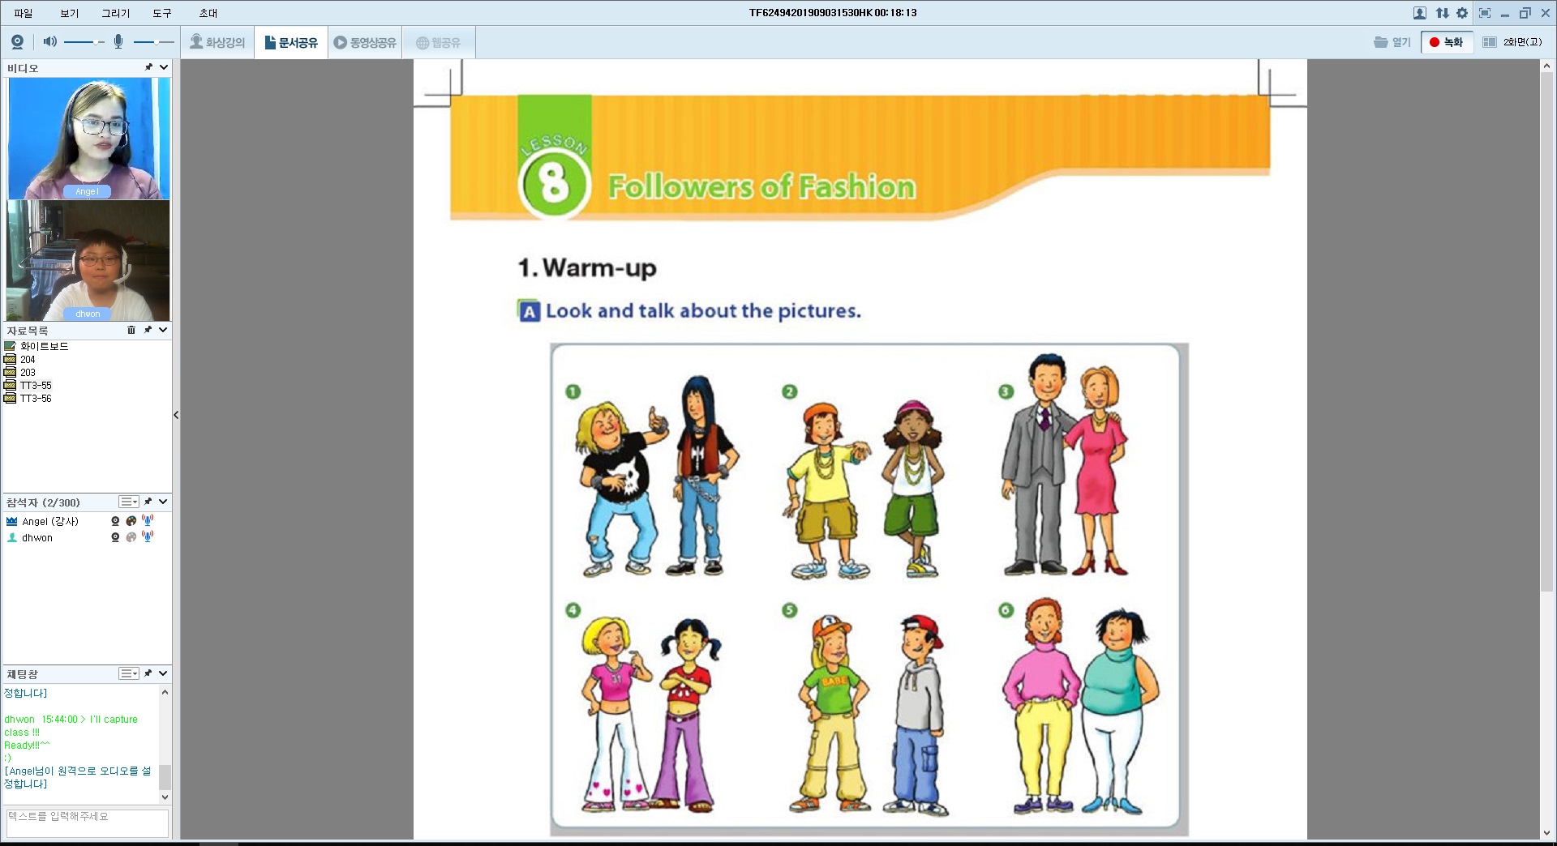This screenshot has width=1557, height=846.
Task: Toggle Angel's webcam in participant list
Action: [x=115, y=521]
